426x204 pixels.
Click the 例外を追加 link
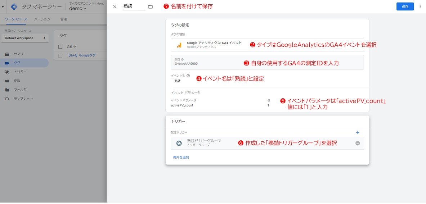click(181, 157)
